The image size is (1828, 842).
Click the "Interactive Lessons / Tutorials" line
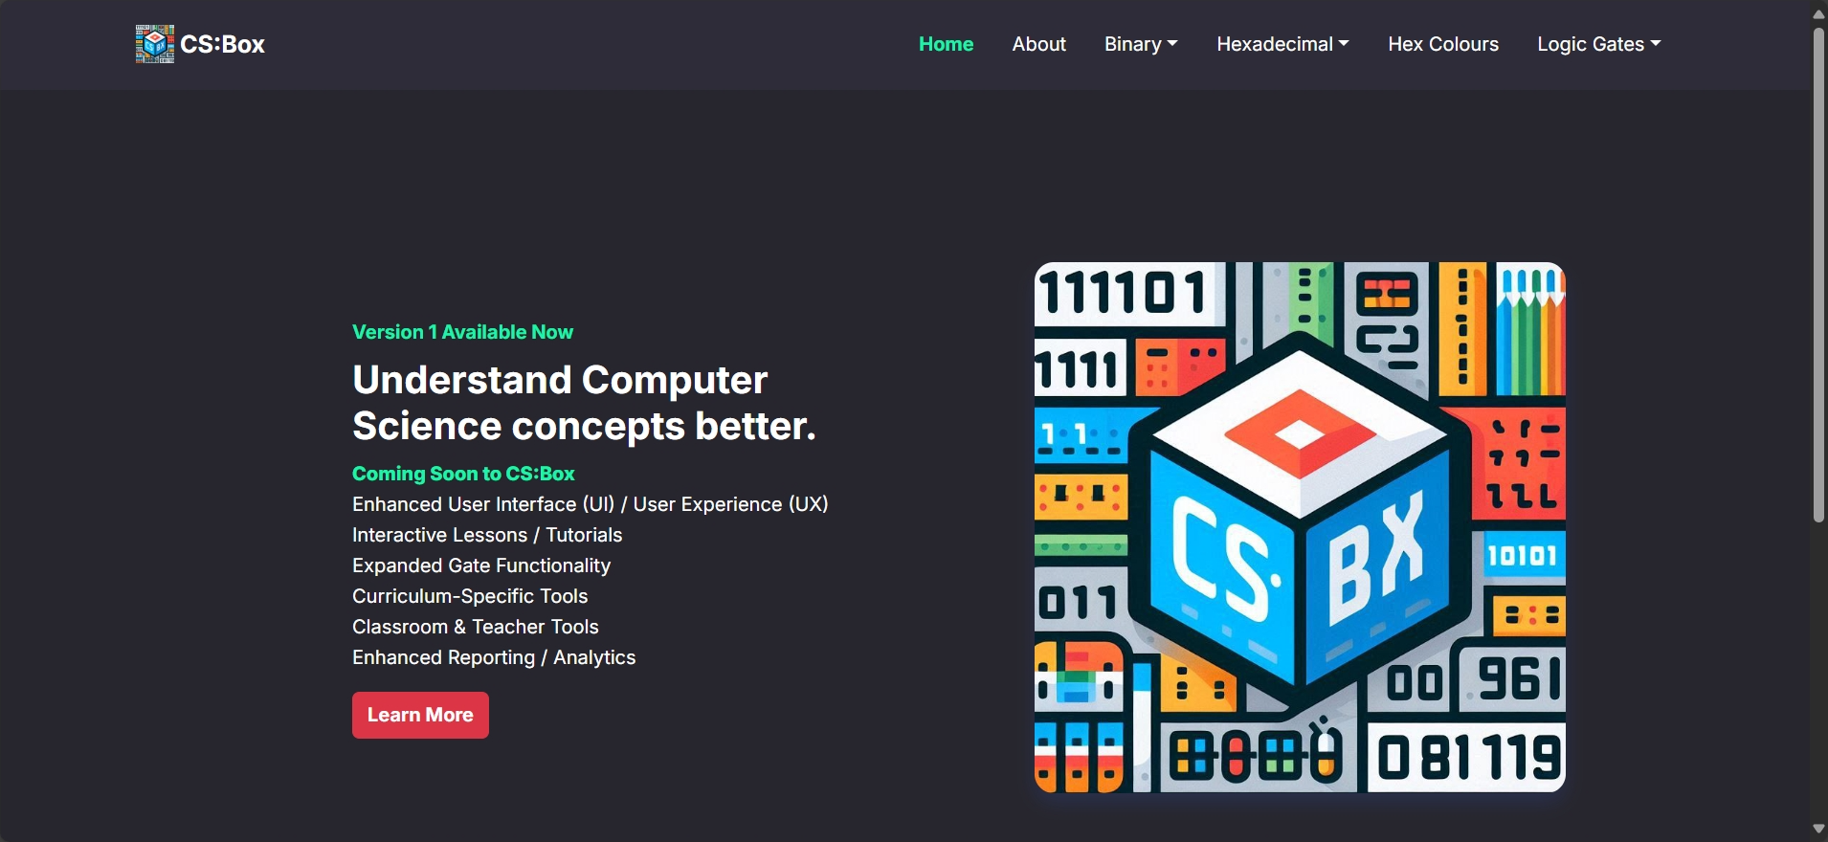487,535
